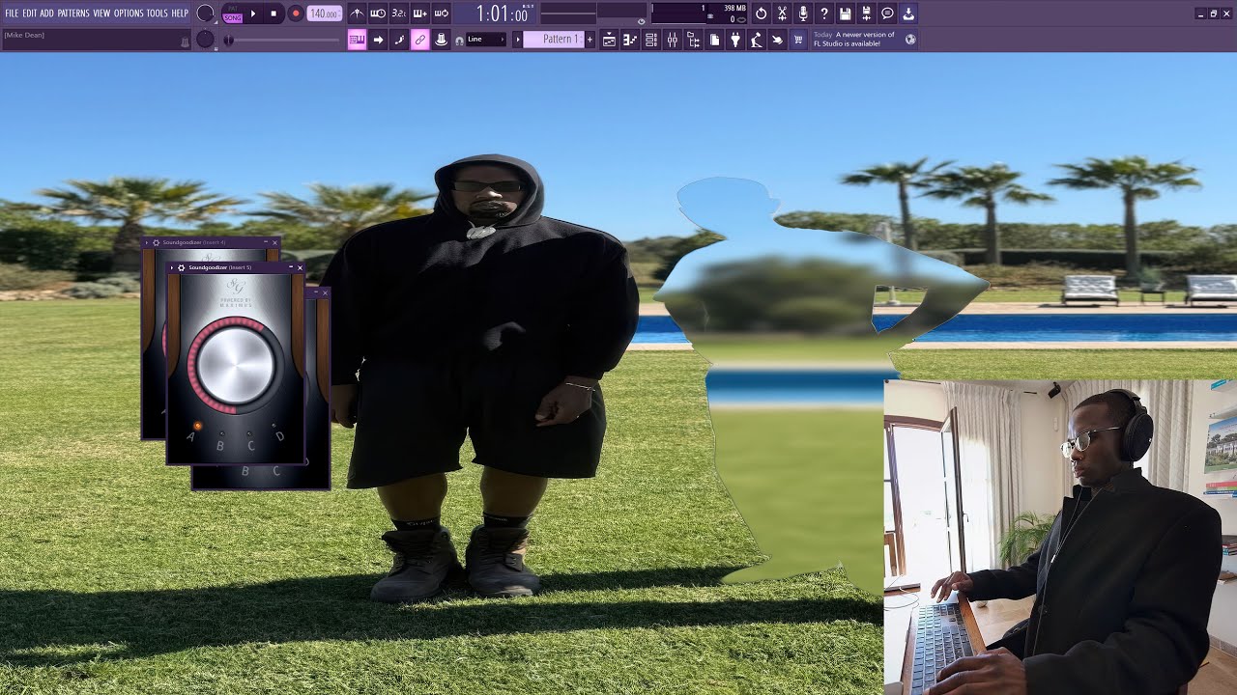Click the scissors audio editor icon
Image resolution: width=1237 pixels, height=695 pixels.
click(782, 14)
